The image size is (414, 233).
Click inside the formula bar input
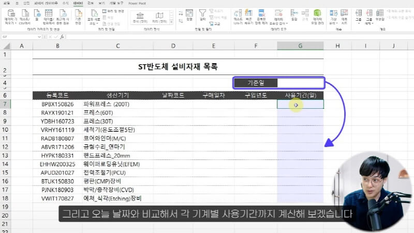click(239, 37)
